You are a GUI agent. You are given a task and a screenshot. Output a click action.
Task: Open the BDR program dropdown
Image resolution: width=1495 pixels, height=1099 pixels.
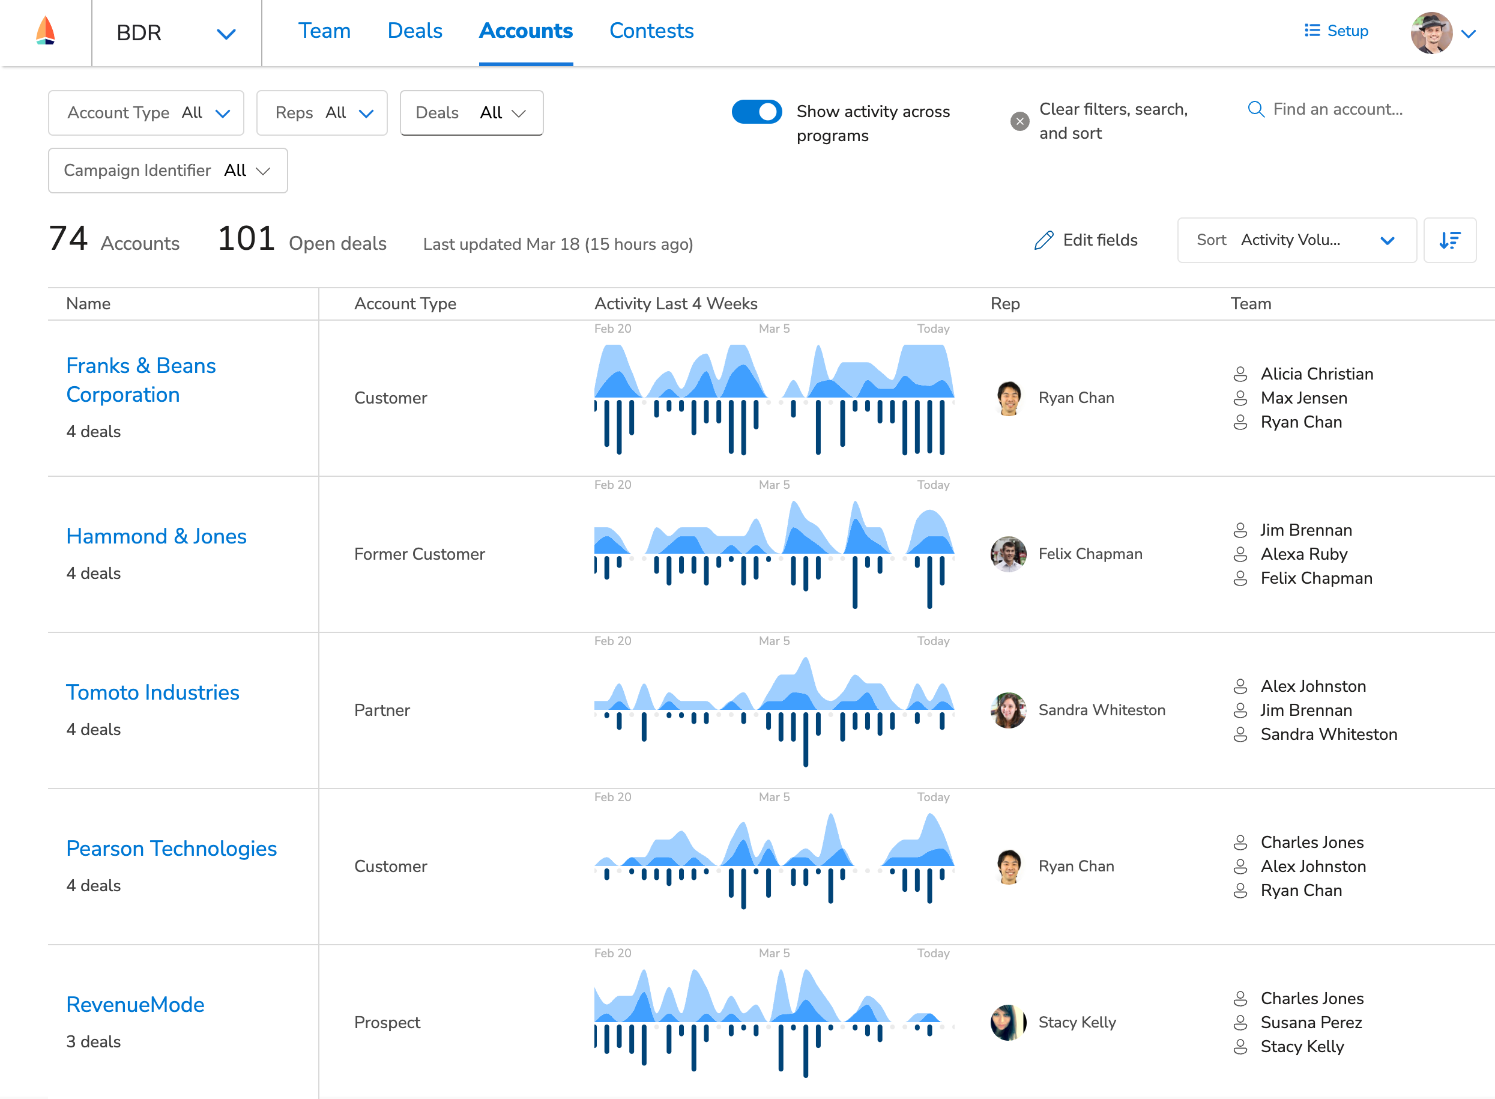(x=177, y=32)
